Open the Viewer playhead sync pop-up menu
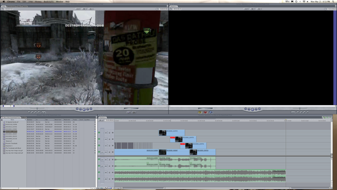 [85, 9]
